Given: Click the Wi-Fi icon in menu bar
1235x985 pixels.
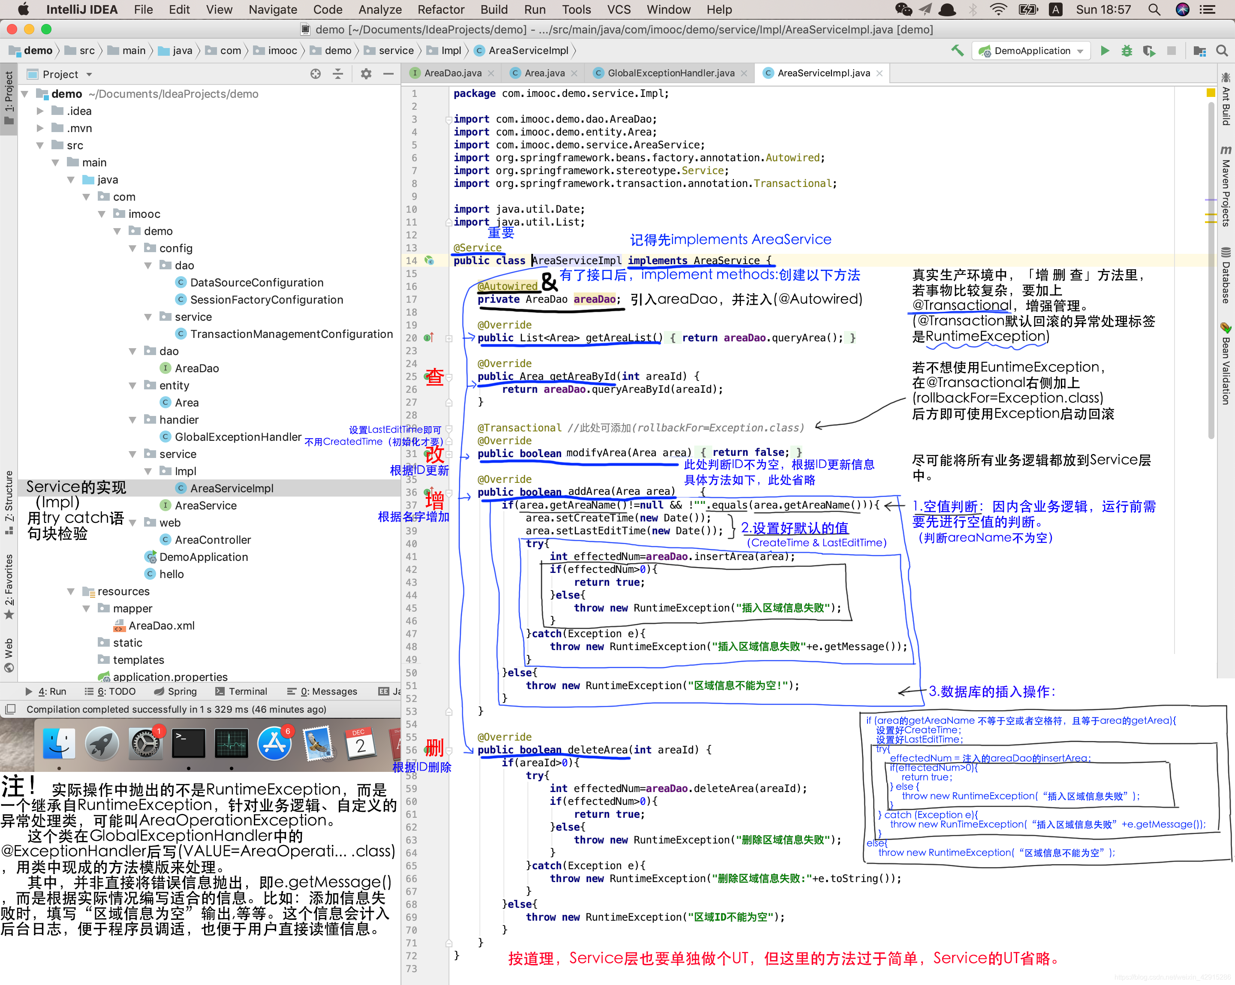Looking at the screenshot, I should click(998, 10).
